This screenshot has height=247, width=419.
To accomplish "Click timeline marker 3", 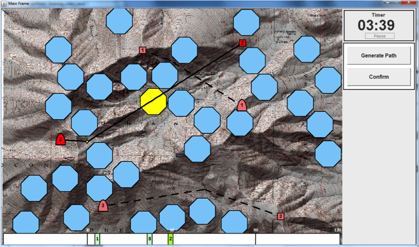I will coord(149,239).
